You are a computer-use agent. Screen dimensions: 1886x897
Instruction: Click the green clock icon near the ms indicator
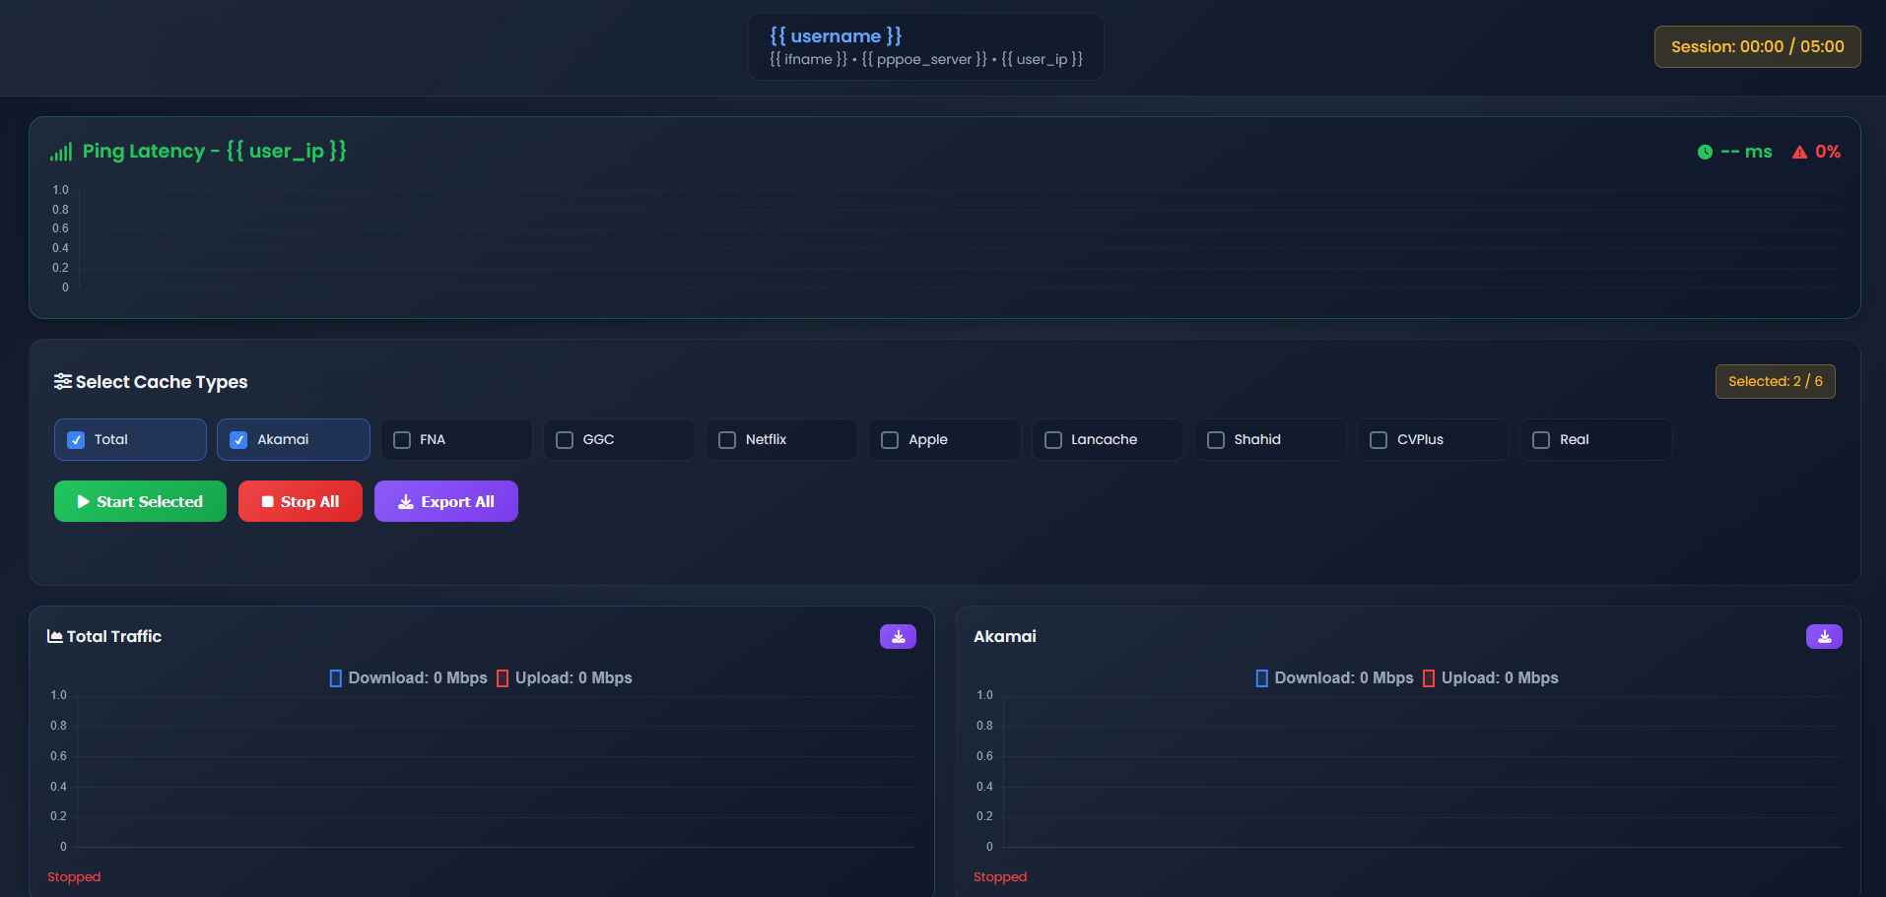click(1707, 152)
